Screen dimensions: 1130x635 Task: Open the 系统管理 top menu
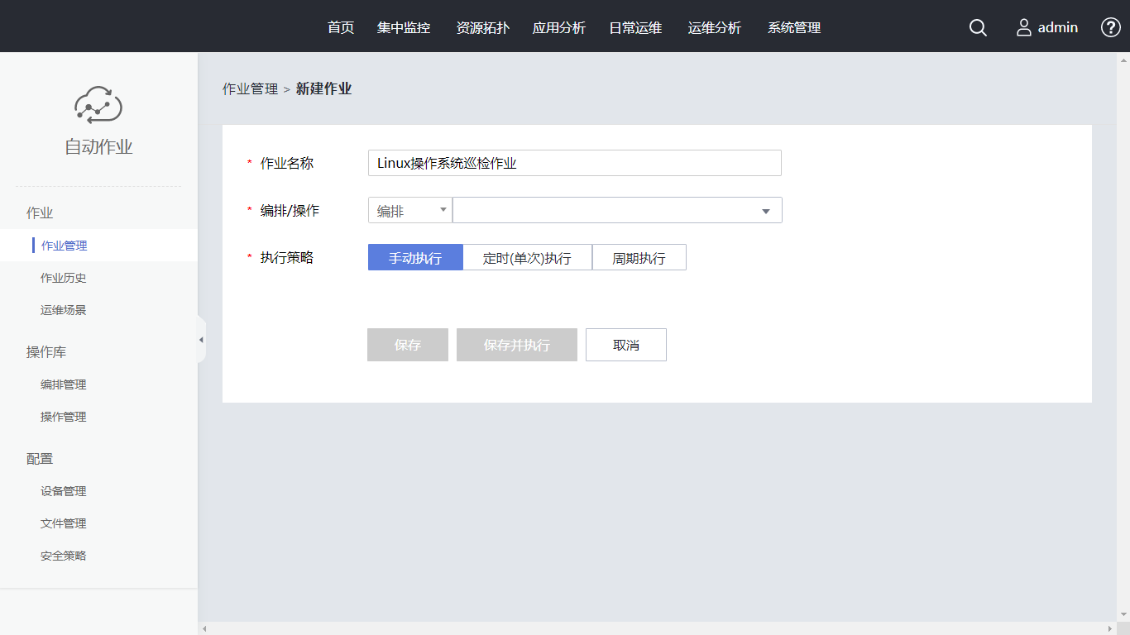coord(794,28)
